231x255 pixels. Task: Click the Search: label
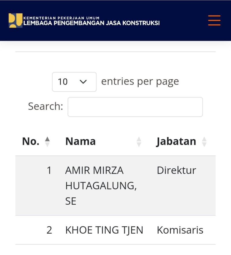[x=45, y=106]
